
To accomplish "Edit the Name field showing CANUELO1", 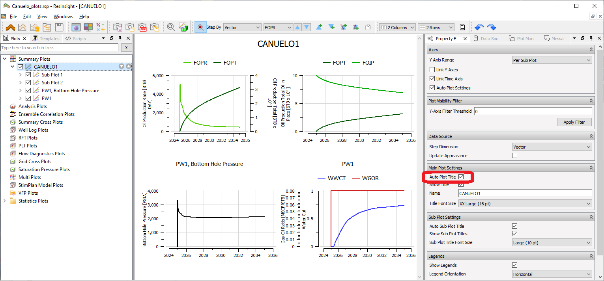I will pos(525,193).
